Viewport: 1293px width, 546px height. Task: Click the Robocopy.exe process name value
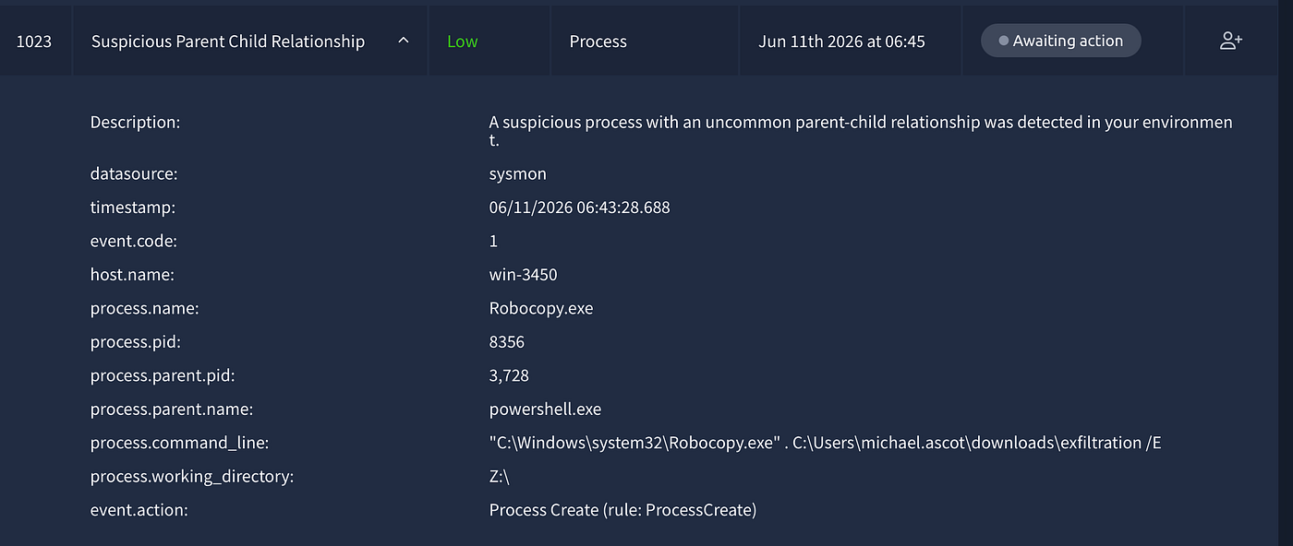pyautogui.click(x=541, y=308)
